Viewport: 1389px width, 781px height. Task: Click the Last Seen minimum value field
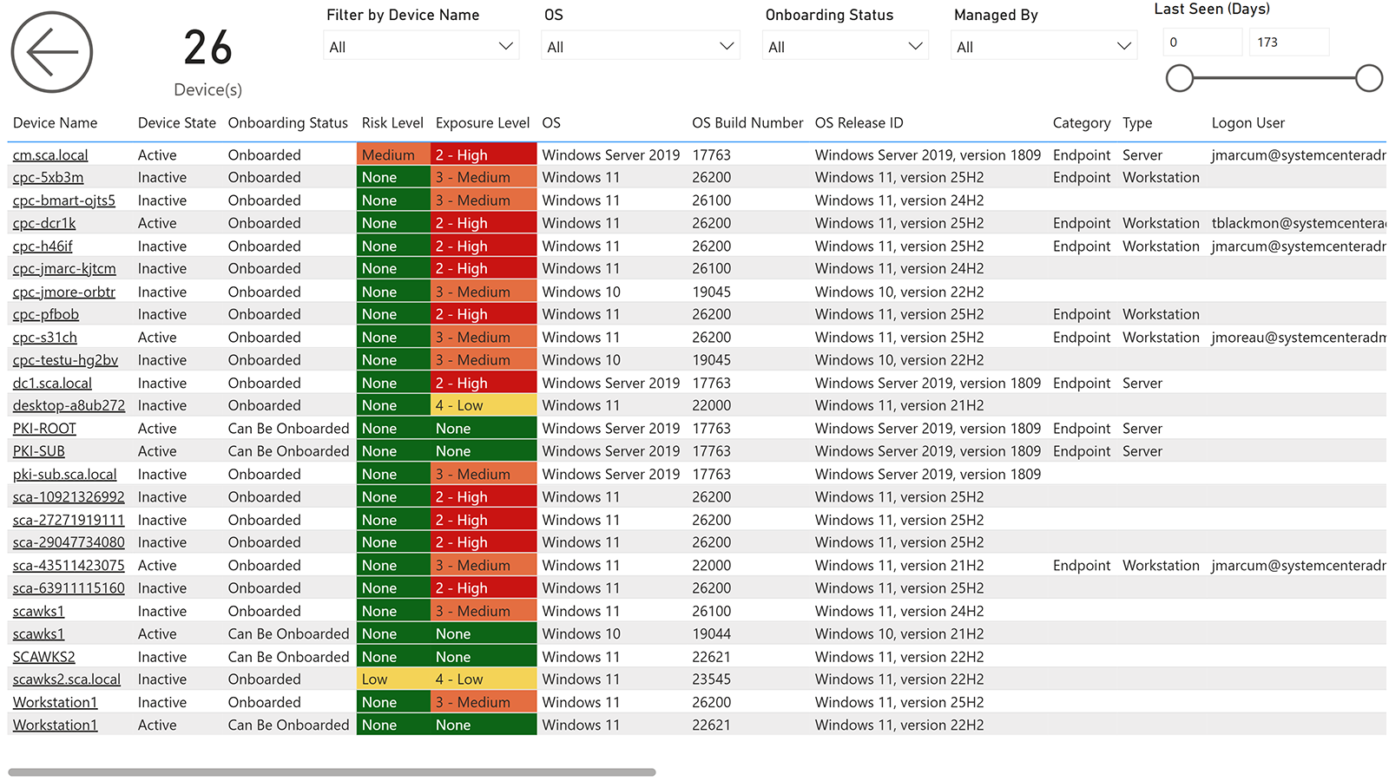pos(1202,42)
